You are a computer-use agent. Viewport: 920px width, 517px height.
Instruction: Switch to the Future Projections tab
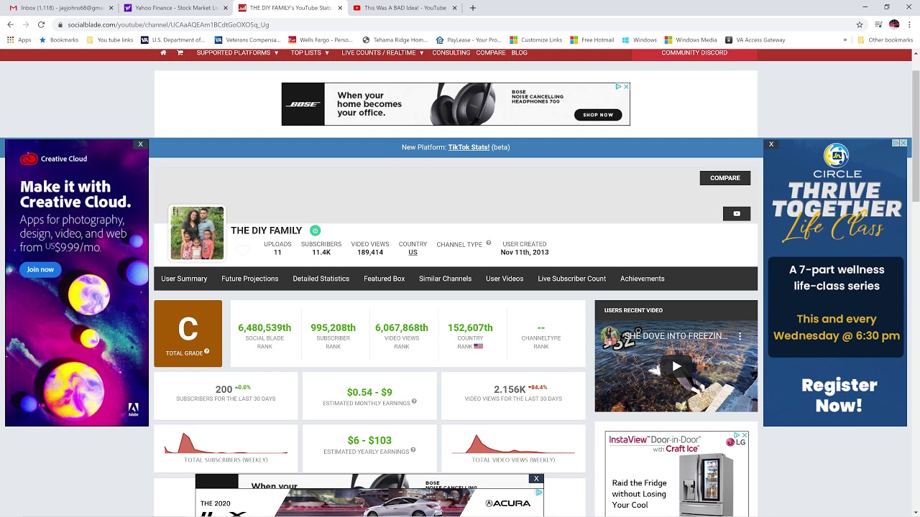[x=250, y=279]
